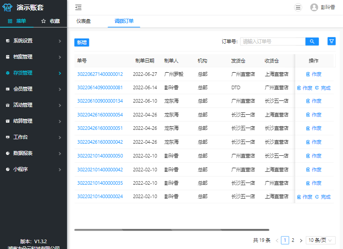Collapse the sidebar with the fold icon
The height and width of the screenshot is (249, 343).
pos(78,8)
